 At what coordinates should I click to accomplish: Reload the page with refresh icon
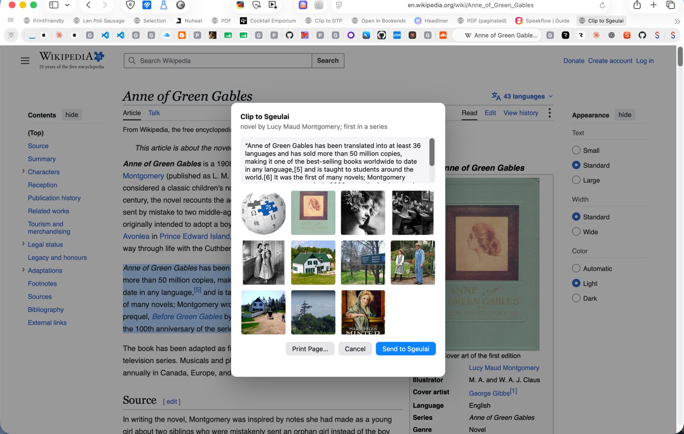[x=602, y=5]
